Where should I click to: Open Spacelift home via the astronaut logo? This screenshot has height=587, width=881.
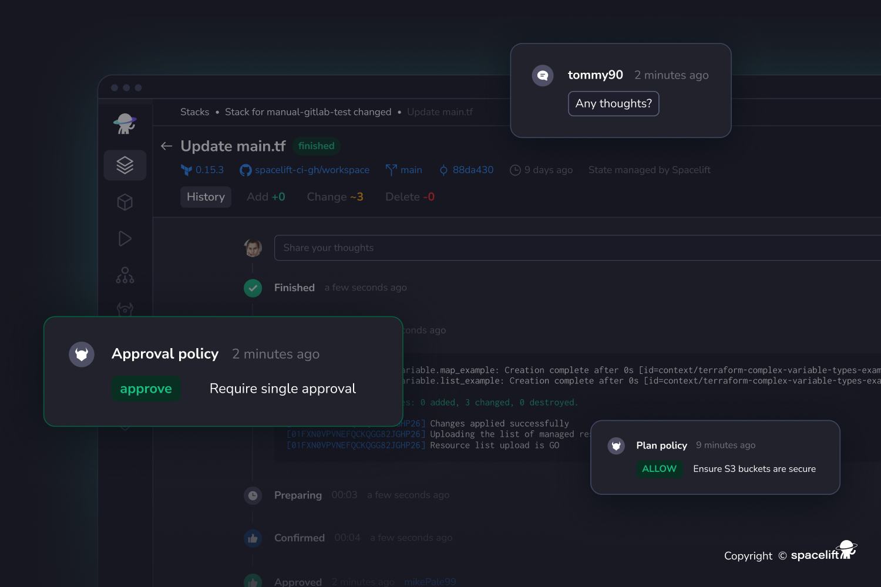pos(125,124)
